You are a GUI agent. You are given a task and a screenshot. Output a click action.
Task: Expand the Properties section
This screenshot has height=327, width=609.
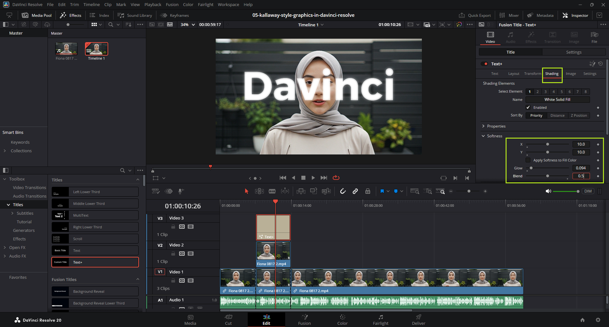[496, 126]
